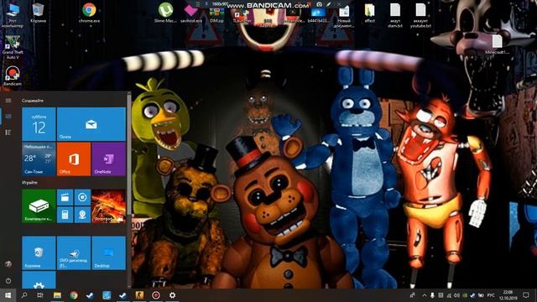Image resolution: width=537 pixels, height=302 pixels.
Task: Click the Bandicam overlay pencil draw icon
Action: (328, 4)
